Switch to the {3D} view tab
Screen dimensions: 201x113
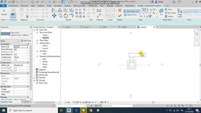coord(105,27)
